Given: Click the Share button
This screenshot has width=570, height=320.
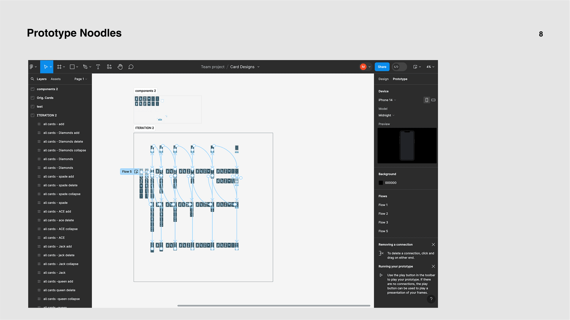Looking at the screenshot, I should coord(382,67).
